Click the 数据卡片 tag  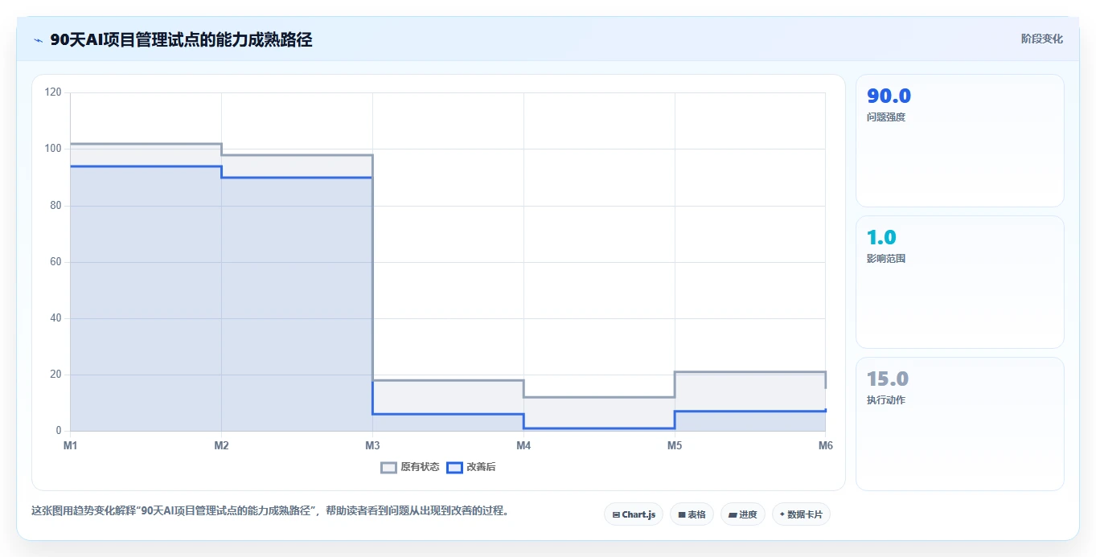click(x=801, y=514)
